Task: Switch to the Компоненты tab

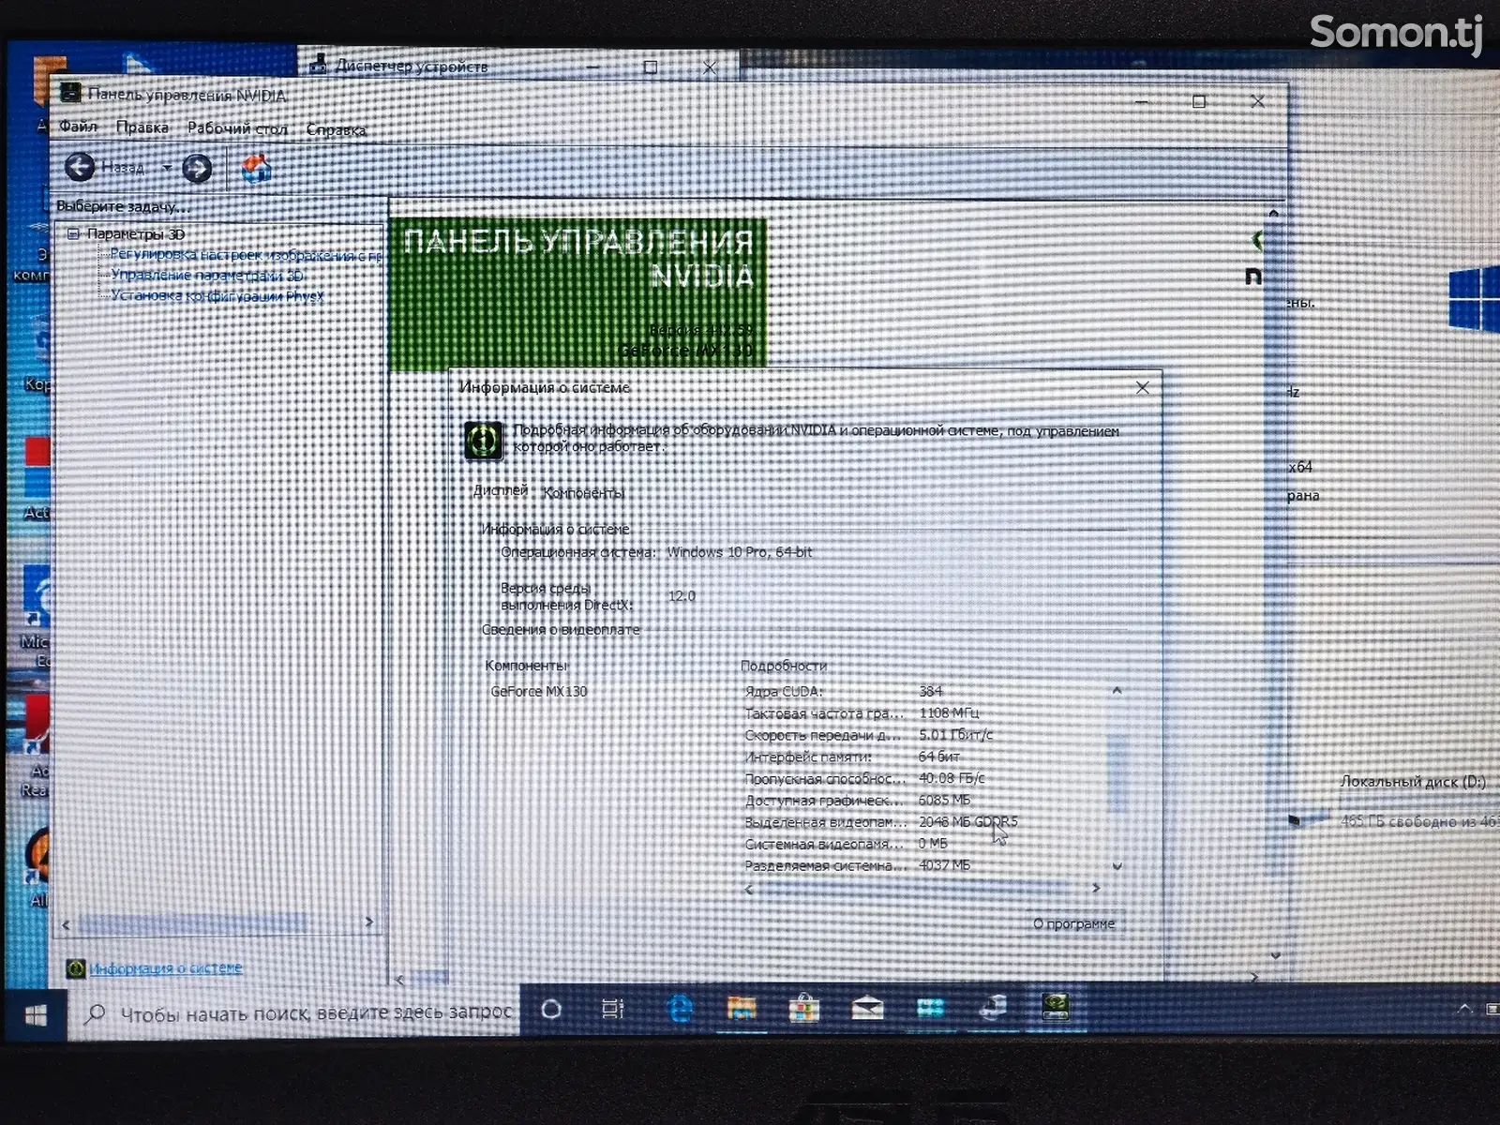Action: point(583,492)
